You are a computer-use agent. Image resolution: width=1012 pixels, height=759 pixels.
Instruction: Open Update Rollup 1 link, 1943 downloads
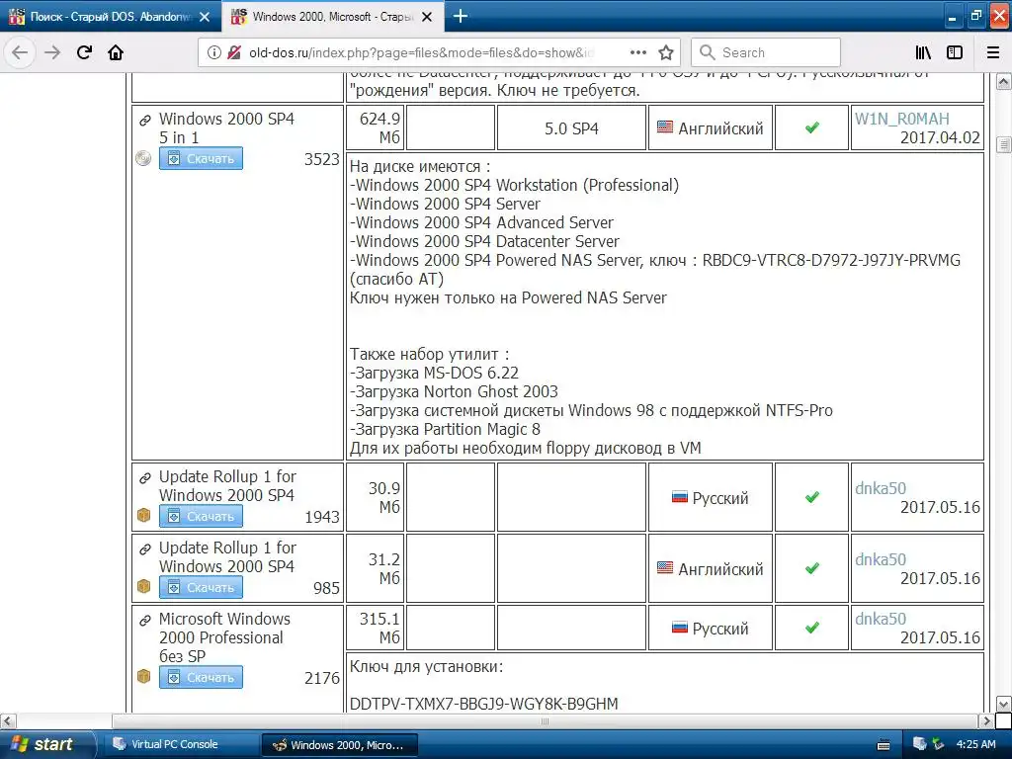click(x=227, y=485)
